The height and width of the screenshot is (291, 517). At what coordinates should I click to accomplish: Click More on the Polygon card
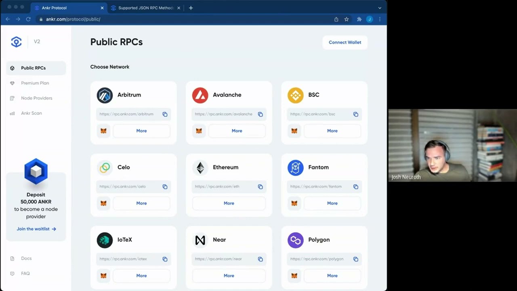click(x=332, y=276)
